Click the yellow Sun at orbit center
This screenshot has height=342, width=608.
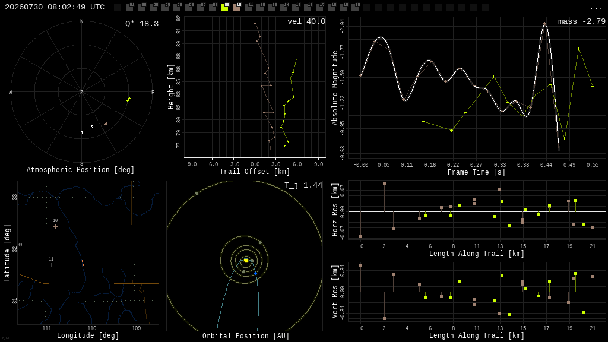pyautogui.click(x=246, y=261)
